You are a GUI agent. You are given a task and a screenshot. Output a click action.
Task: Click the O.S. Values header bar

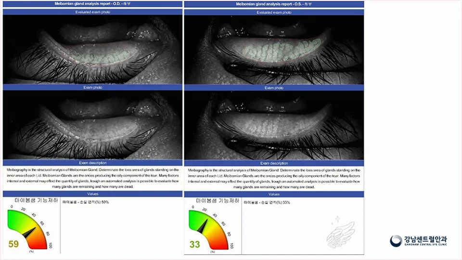274,194
